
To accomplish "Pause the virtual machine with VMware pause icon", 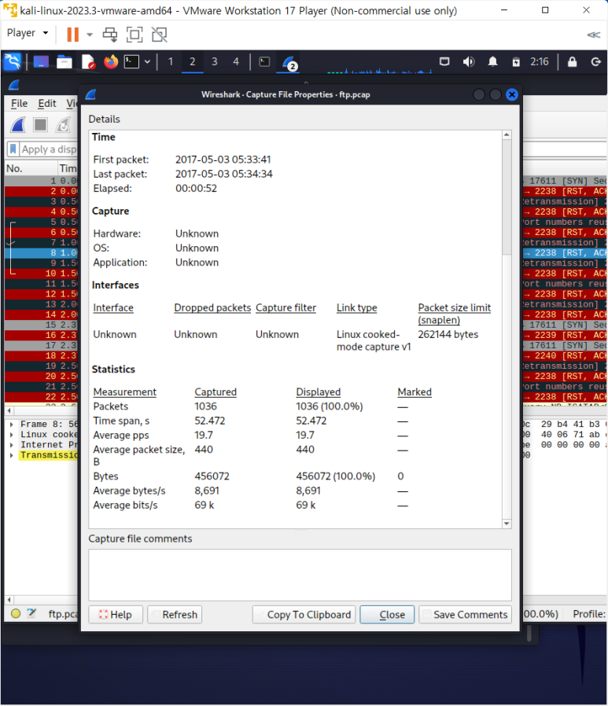I will (72, 35).
